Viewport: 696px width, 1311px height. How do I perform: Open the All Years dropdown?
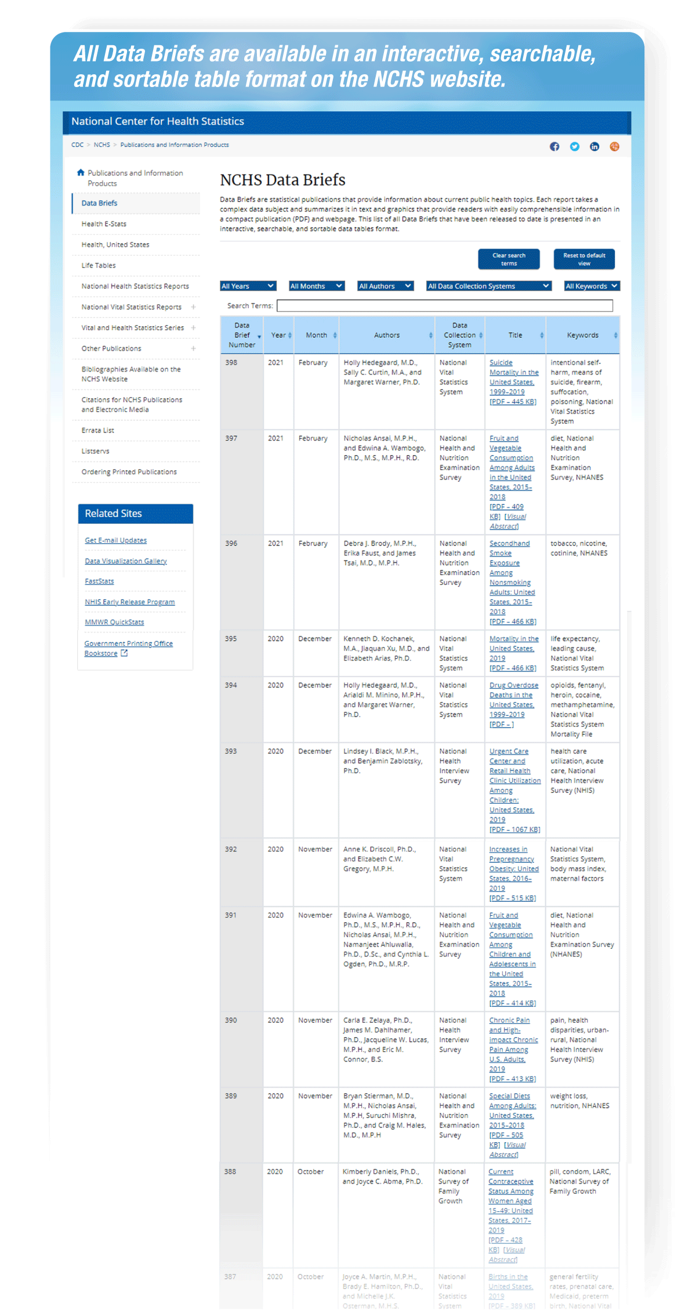tap(248, 286)
